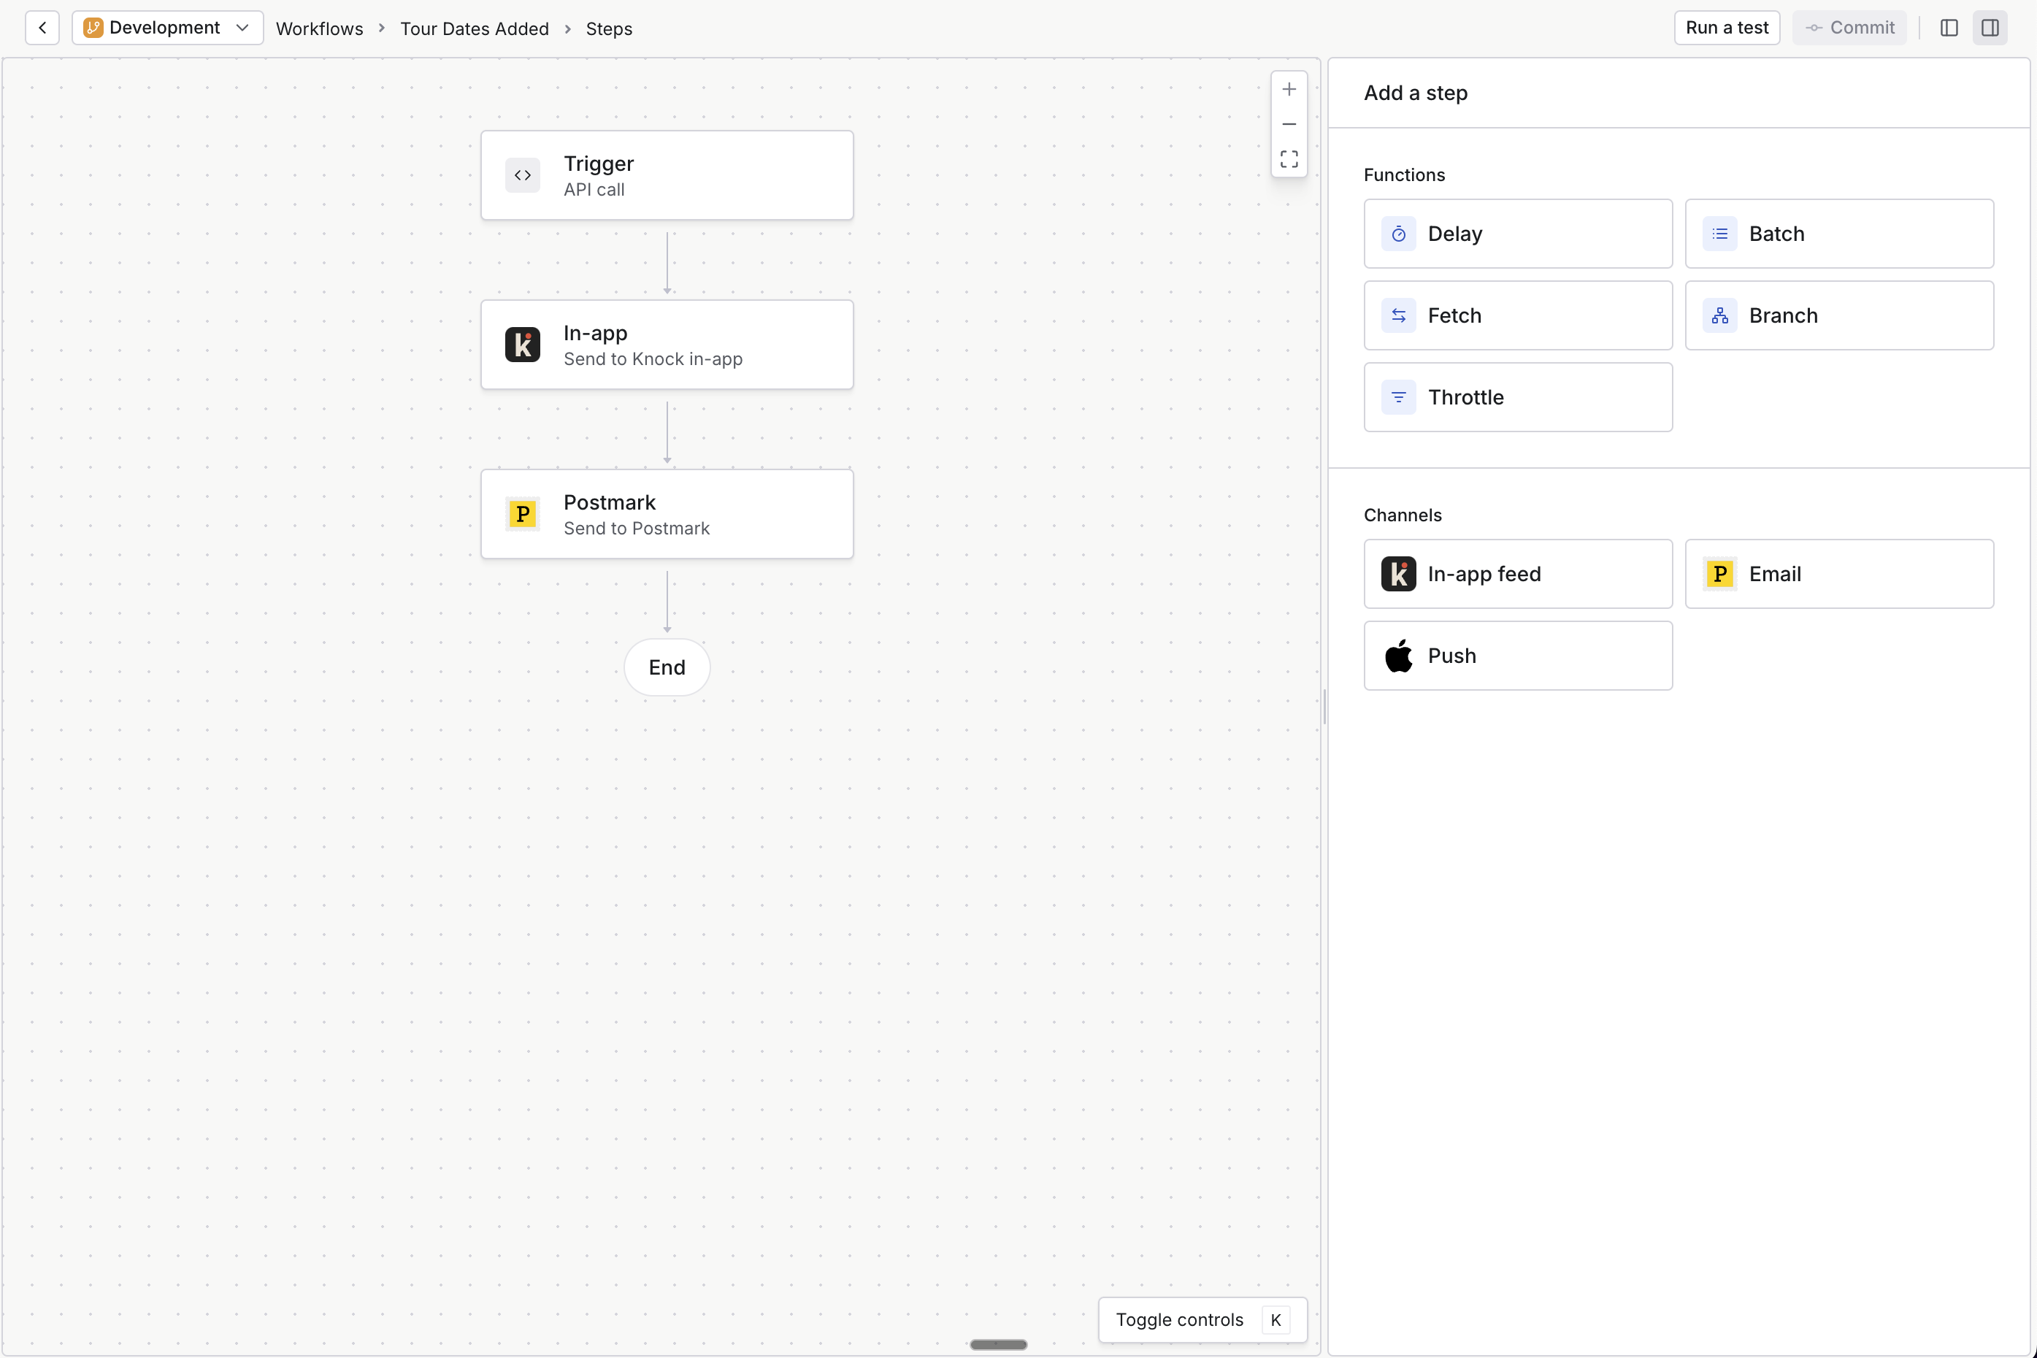Toggle the right sidebar panel
The width and height of the screenshot is (2037, 1358).
[x=1990, y=28]
